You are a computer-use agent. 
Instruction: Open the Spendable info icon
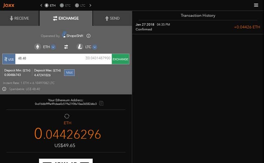pos(4,89)
